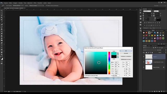The width and height of the screenshot is (167, 94).
Task: Select the History Brush tool
Action: [x=2, y=31]
